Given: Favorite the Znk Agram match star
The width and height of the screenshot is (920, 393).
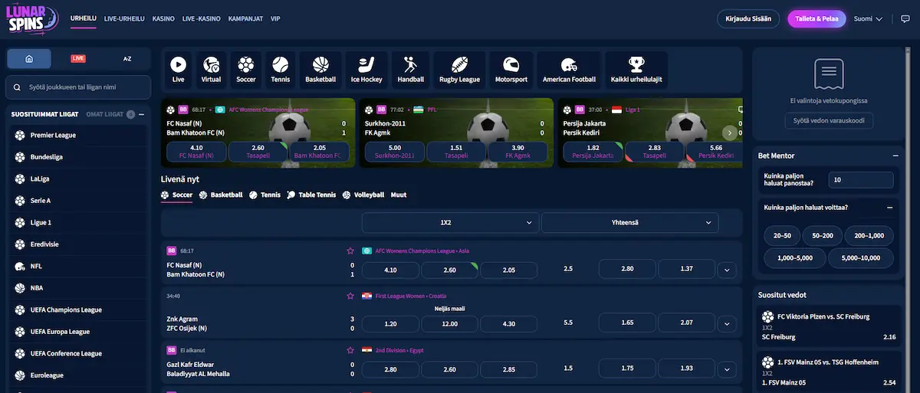Looking at the screenshot, I should click(x=350, y=296).
